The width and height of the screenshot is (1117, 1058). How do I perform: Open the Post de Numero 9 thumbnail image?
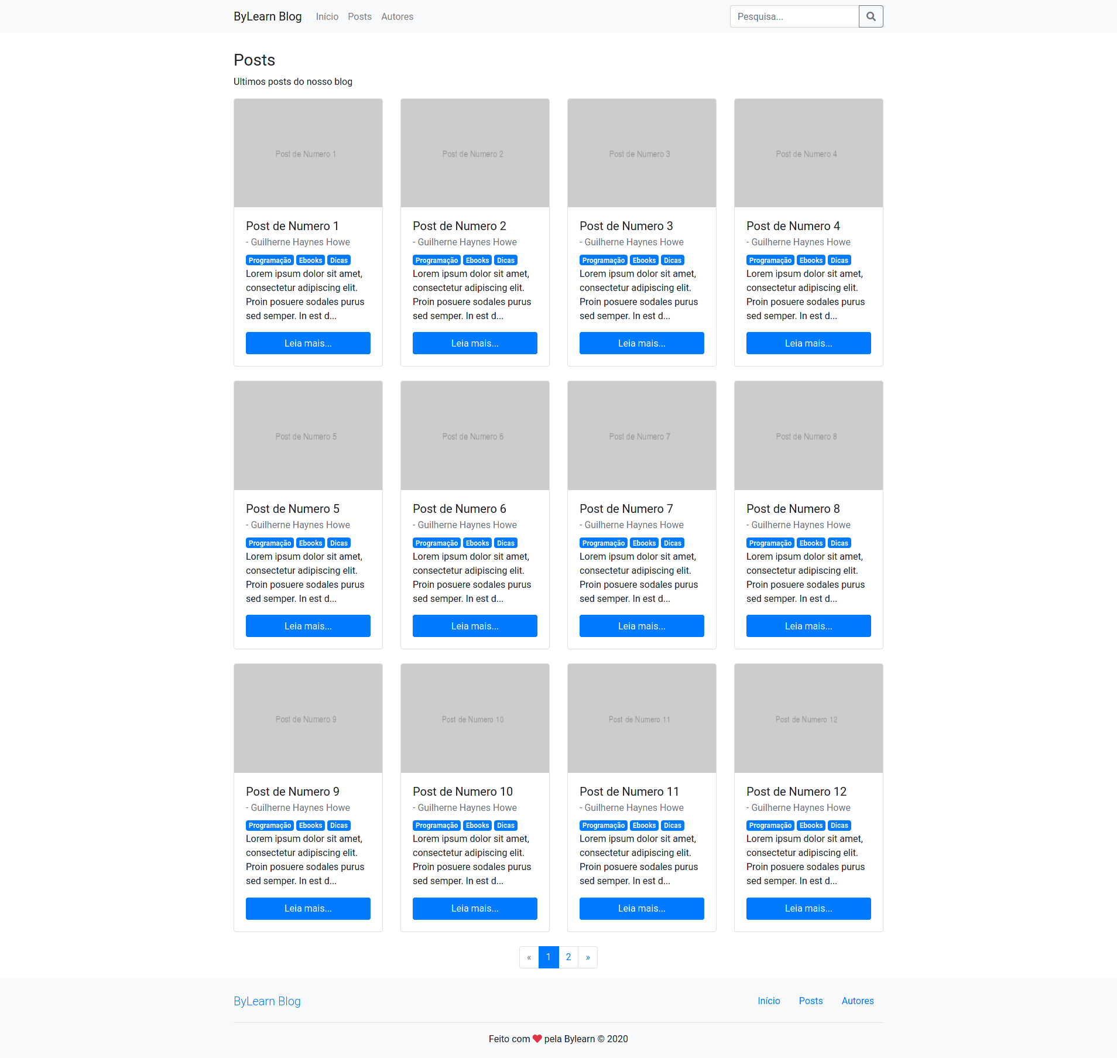pos(308,718)
